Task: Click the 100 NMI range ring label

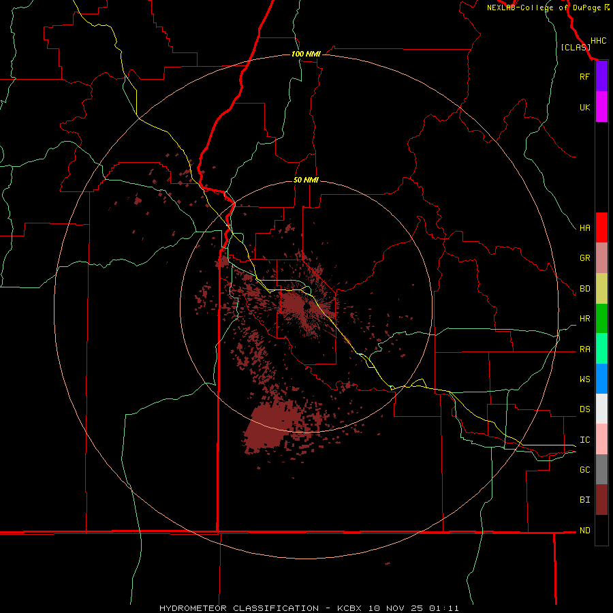Action: click(x=306, y=54)
